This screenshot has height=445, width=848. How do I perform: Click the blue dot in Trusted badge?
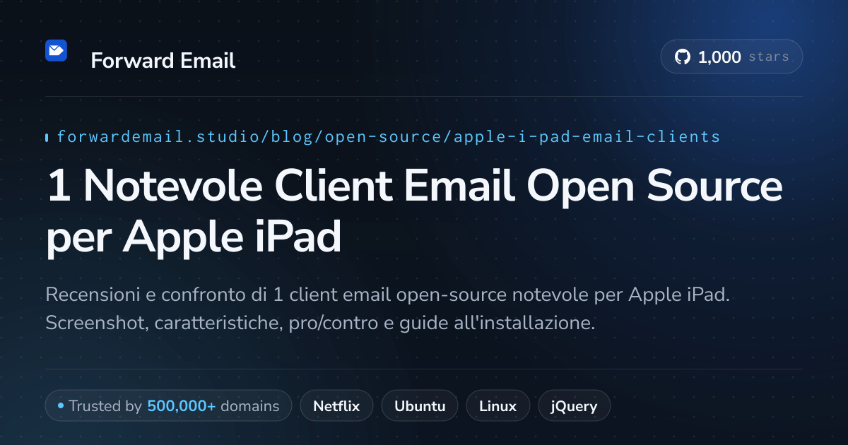pyautogui.click(x=61, y=406)
